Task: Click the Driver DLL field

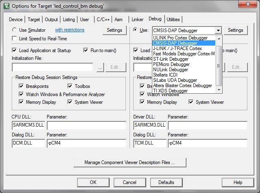Action: 150,125
